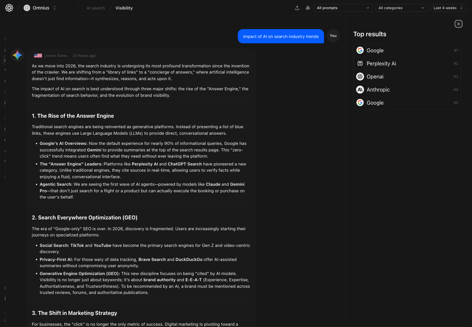Open the All prompts dropdown
The height and width of the screenshot is (327, 472).
tap(343, 8)
